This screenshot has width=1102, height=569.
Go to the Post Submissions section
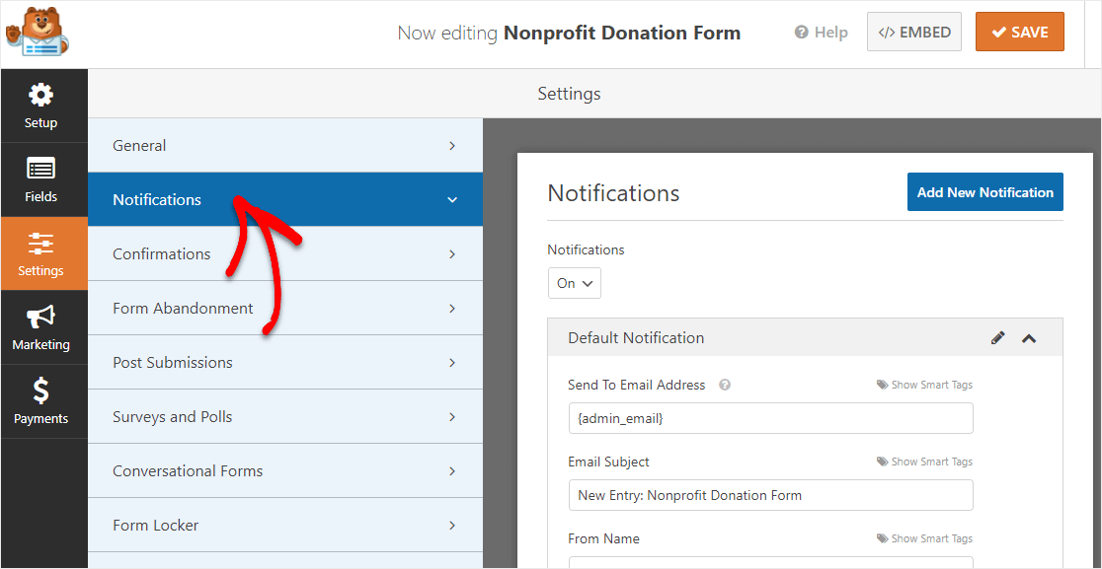[284, 363]
